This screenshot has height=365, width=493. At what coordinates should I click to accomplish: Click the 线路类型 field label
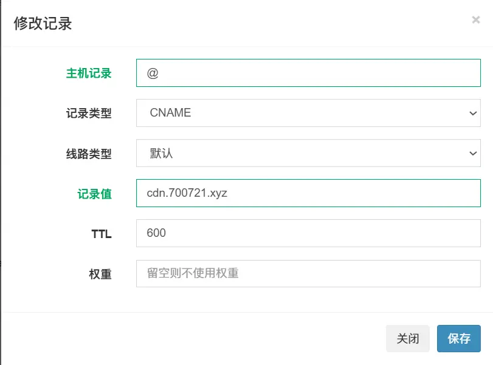(89, 154)
